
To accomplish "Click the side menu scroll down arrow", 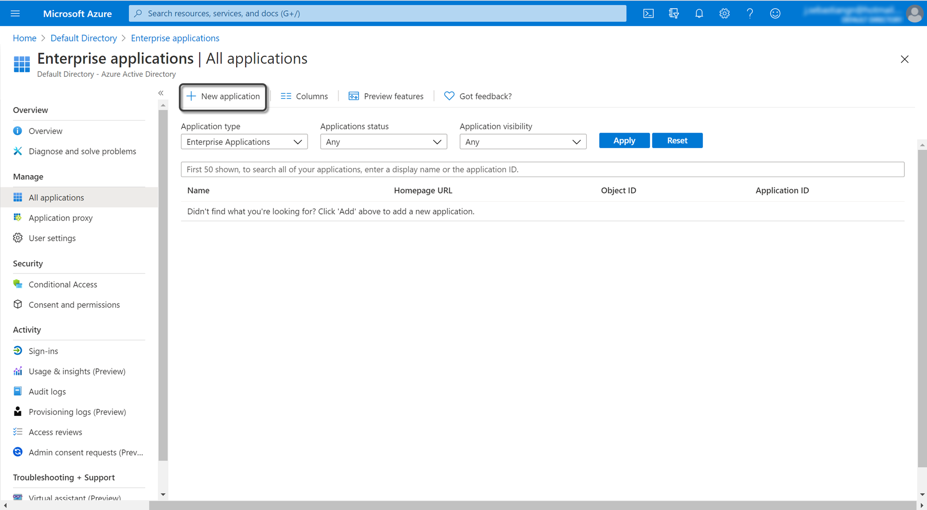I will tap(163, 495).
